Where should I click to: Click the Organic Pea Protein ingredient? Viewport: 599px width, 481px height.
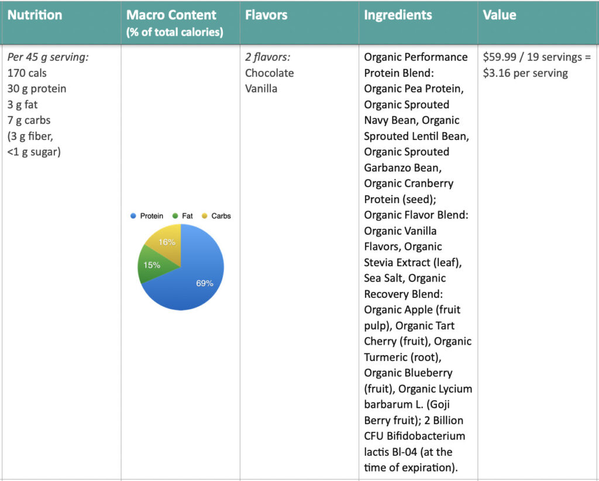[x=414, y=88]
